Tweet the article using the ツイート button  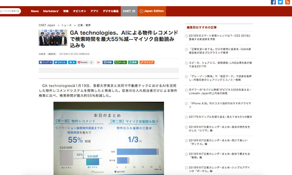[x=60, y=62]
